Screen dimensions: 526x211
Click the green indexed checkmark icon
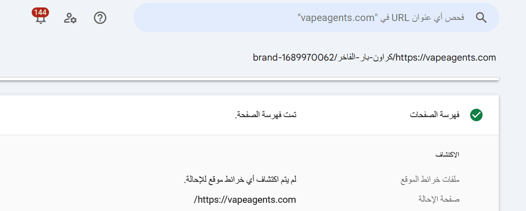click(x=476, y=115)
